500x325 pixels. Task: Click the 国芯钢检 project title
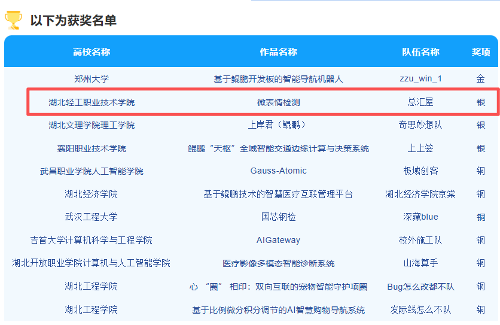pyautogui.click(x=278, y=217)
